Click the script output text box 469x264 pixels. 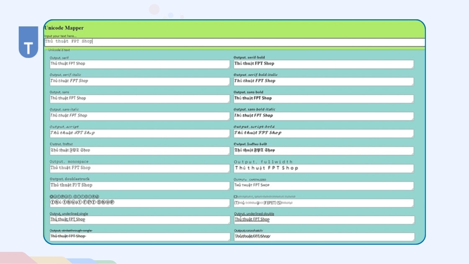click(x=139, y=133)
